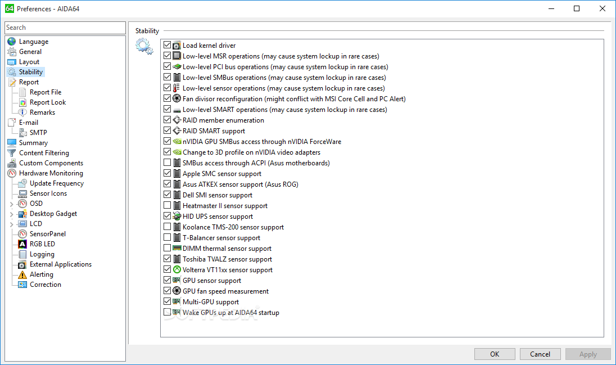
Task: Click the Sensor Icons icon
Action: click(x=23, y=193)
